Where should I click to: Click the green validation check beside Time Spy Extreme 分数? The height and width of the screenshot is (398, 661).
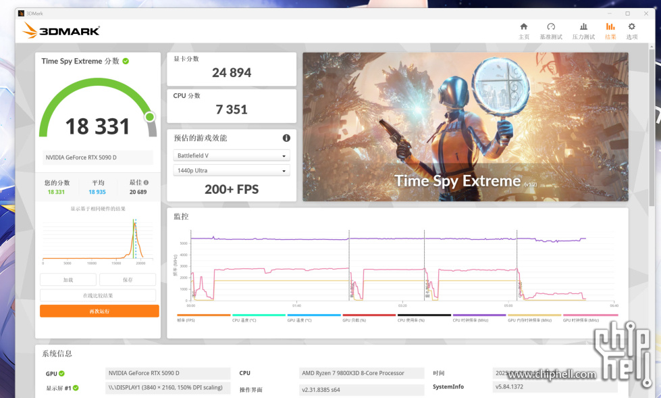[x=126, y=61]
